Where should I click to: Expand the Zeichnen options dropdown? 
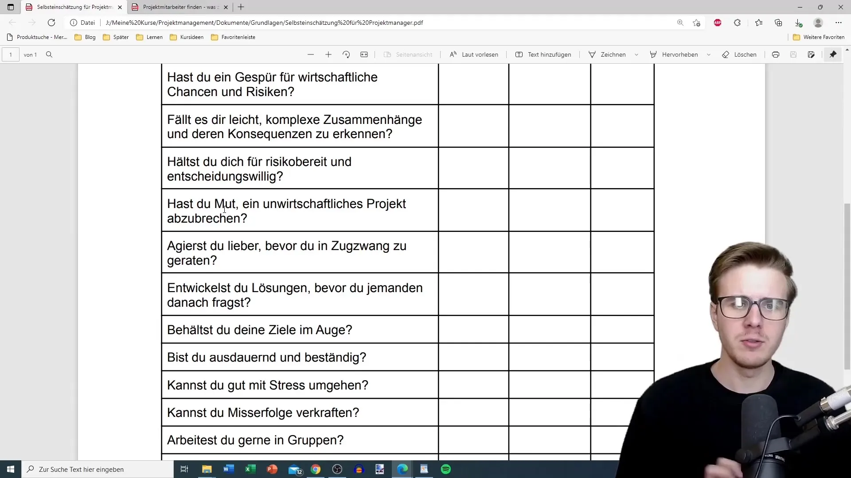pyautogui.click(x=636, y=54)
